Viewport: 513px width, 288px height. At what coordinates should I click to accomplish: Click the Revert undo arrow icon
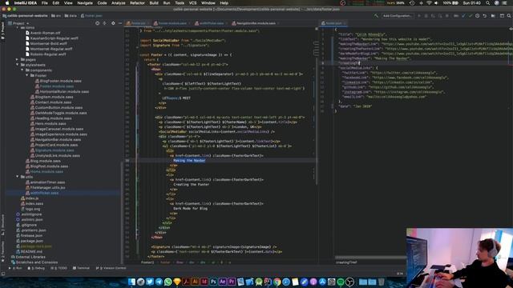[x=484, y=16]
